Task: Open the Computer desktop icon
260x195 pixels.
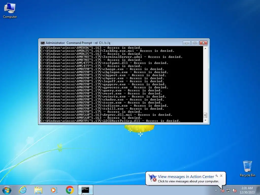Action: pos(10,11)
